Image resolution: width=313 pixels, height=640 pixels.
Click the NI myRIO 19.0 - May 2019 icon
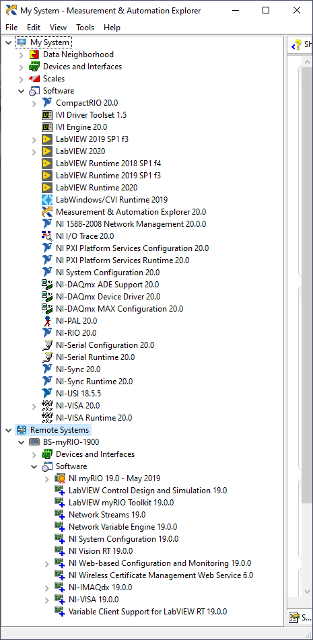(x=61, y=478)
